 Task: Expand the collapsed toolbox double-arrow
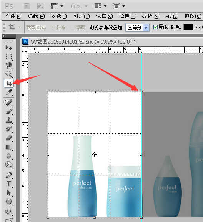click(x=4, y=36)
